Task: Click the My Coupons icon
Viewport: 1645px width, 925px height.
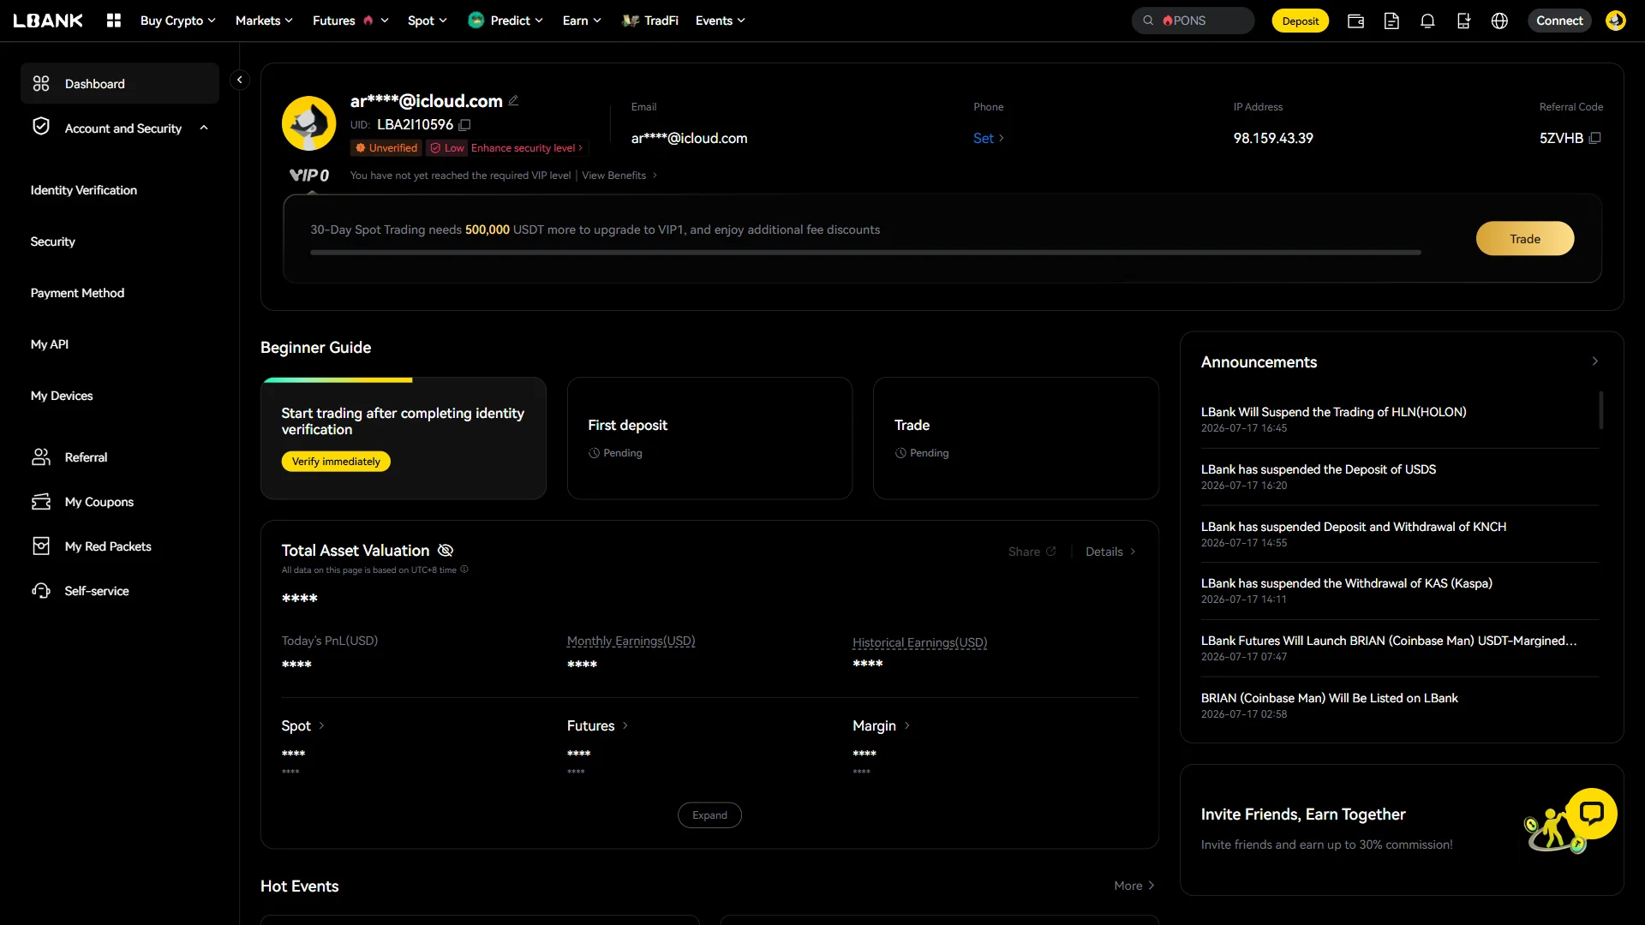Action: 41,502
